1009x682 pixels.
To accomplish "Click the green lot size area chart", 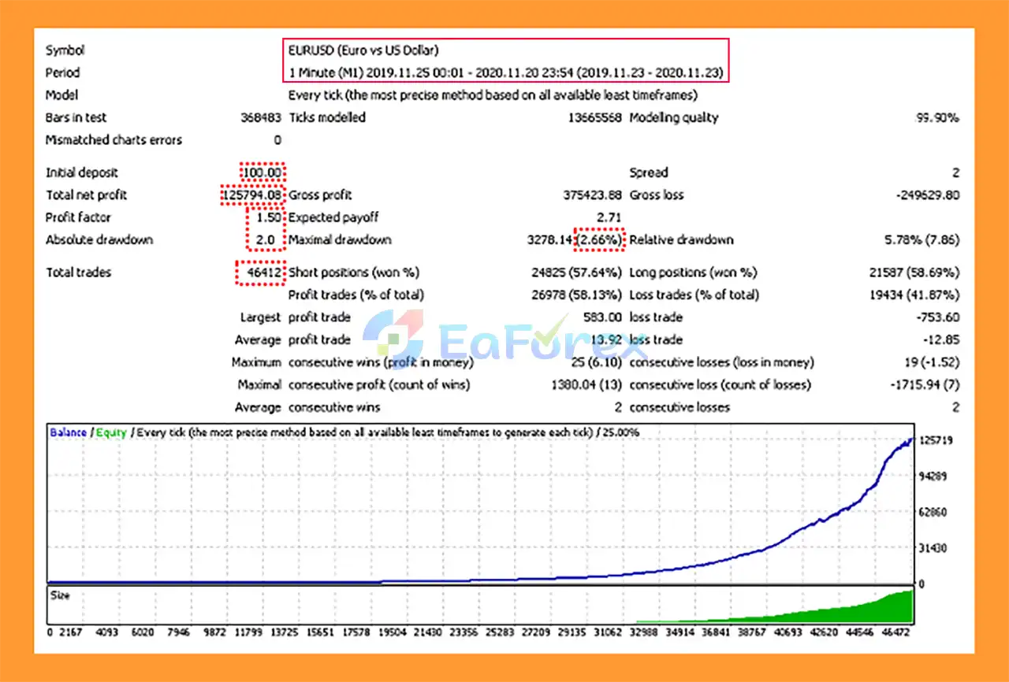I will 867,610.
